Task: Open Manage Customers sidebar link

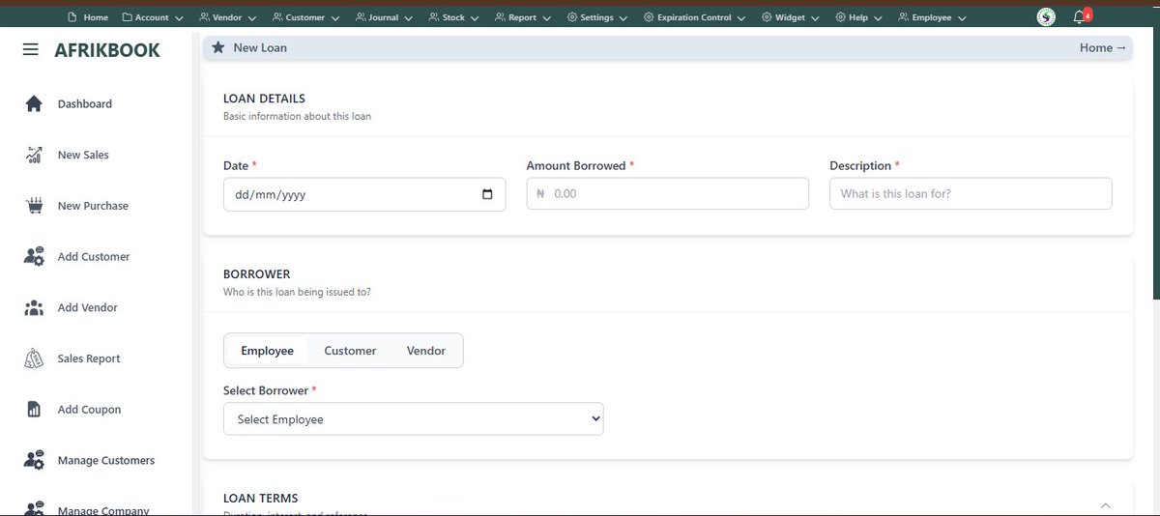Action: coord(106,461)
